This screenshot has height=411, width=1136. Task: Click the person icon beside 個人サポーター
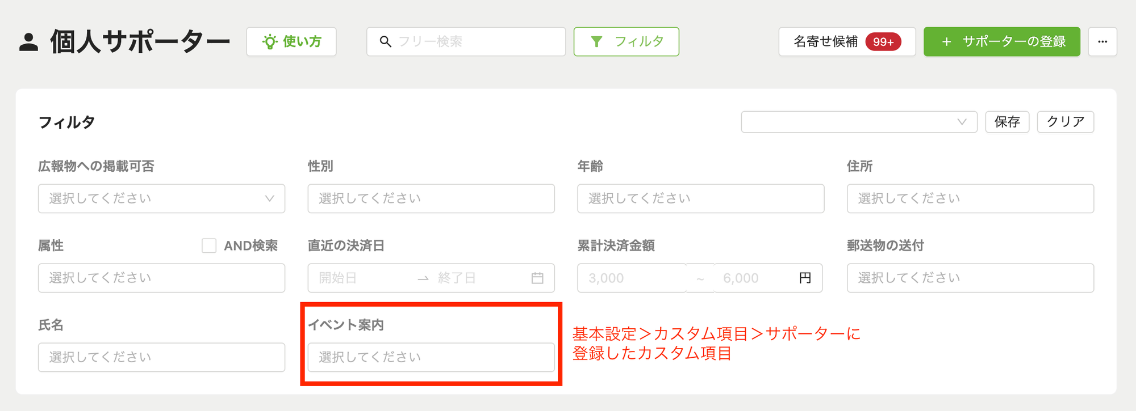point(28,43)
